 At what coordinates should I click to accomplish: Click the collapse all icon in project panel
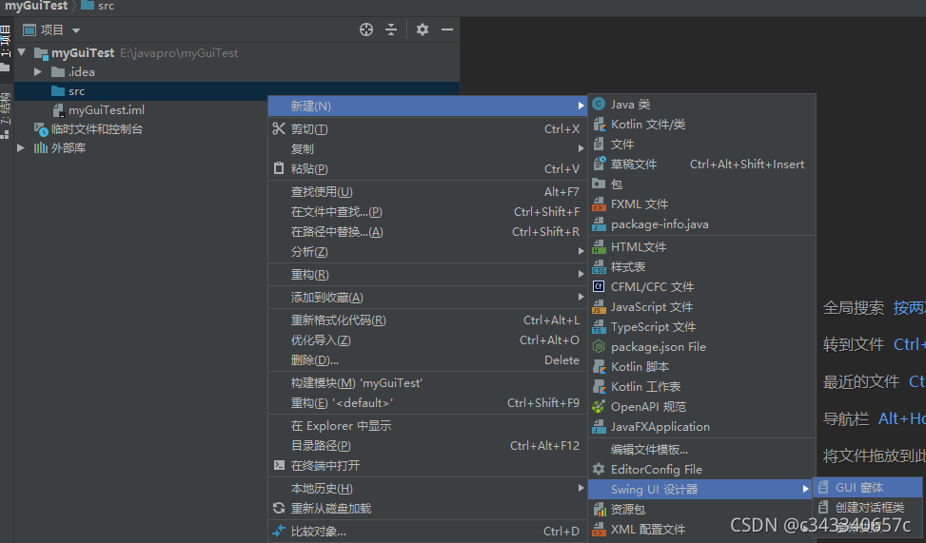391,29
